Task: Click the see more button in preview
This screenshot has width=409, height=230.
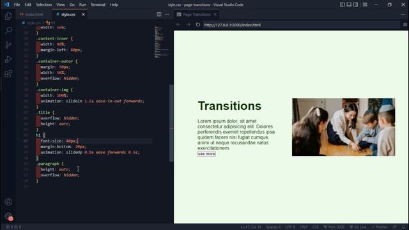Action: pyautogui.click(x=206, y=154)
